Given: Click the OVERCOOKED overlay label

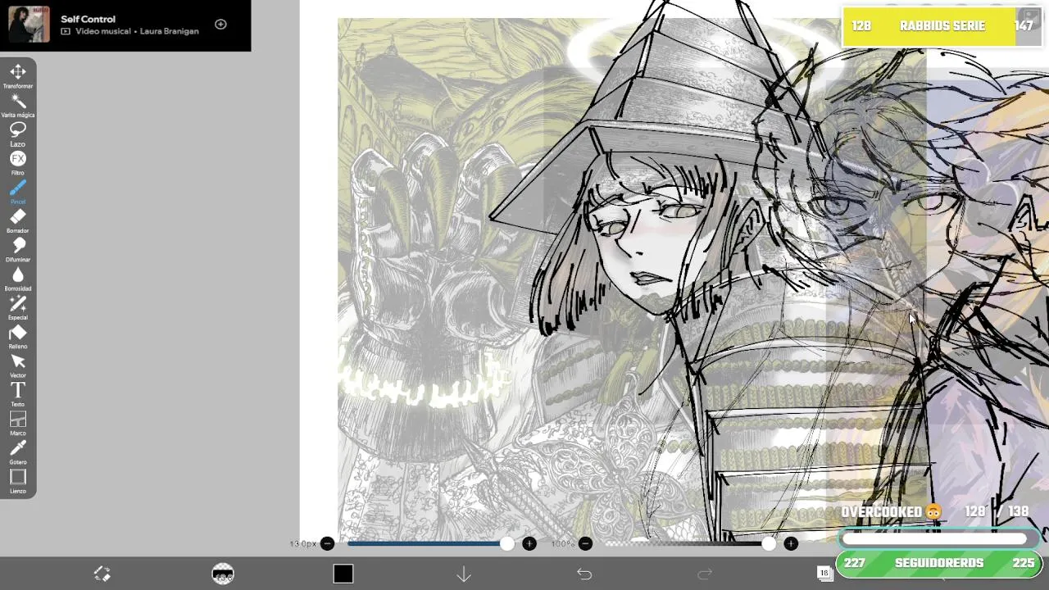Looking at the screenshot, I should point(892,511).
